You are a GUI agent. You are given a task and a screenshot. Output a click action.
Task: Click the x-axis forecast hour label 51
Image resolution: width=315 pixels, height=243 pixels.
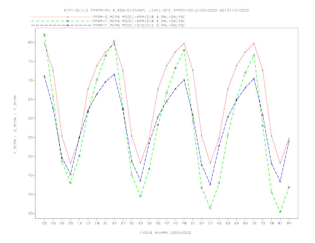click(193, 223)
